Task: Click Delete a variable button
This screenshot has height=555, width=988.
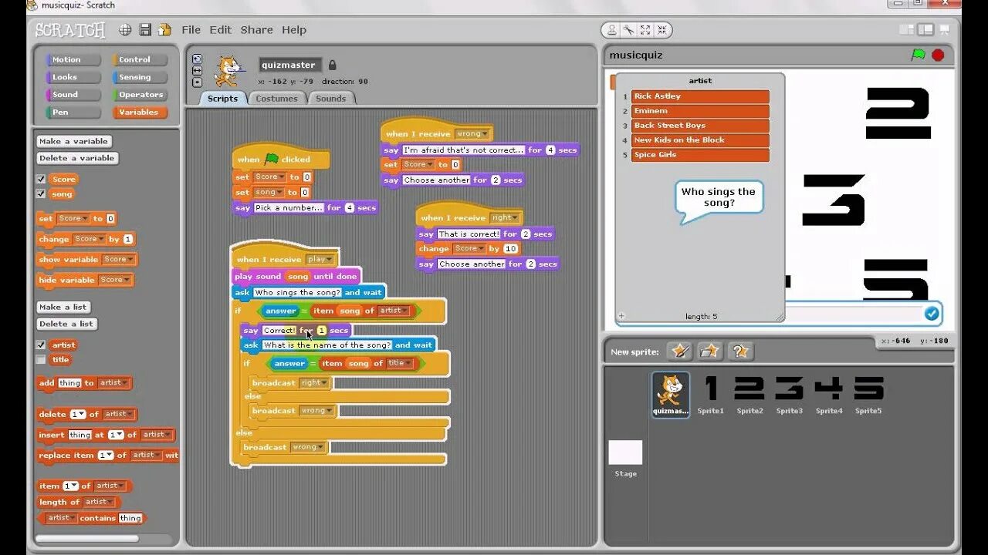Action: point(77,158)
